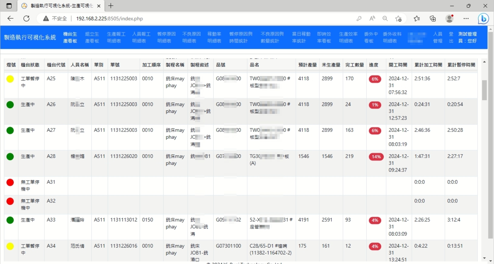Image resolution: width=494 pixels, height=264 pixels.
Task: Select order number 1131226020
Action: pos(124,156)
